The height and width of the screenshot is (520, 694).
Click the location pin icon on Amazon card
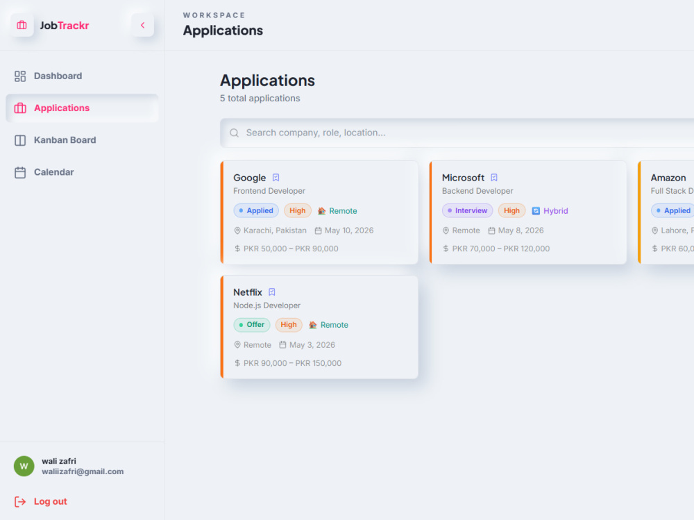tap(654, 230)
